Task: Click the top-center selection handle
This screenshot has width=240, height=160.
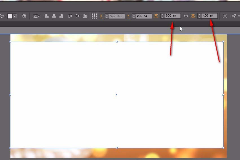Action: point(117,42)
